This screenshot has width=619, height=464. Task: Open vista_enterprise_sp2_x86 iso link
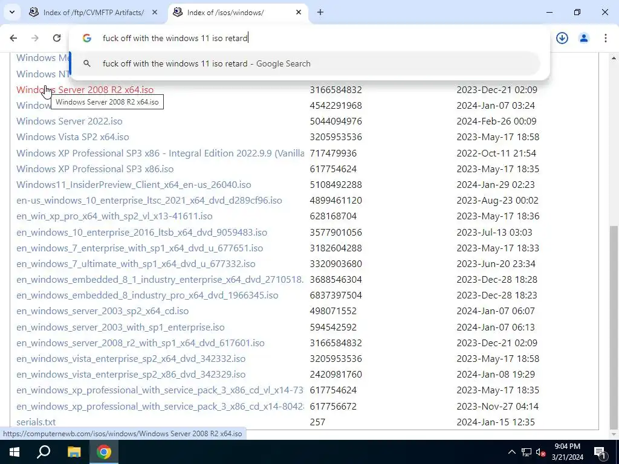131,375
